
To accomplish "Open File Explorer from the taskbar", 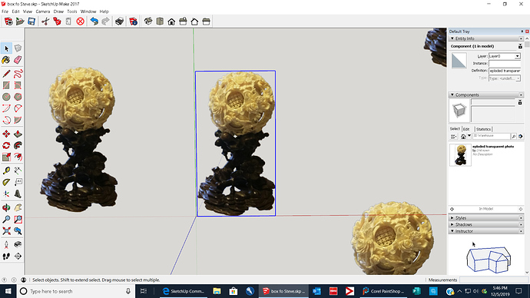I will (217, 291).
